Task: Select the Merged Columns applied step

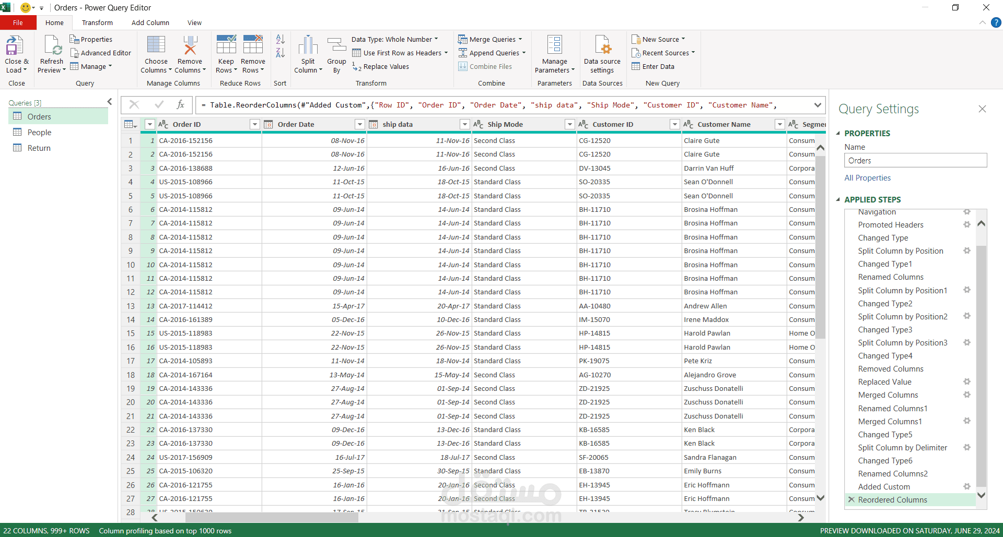Action: (x=888, y=395)
